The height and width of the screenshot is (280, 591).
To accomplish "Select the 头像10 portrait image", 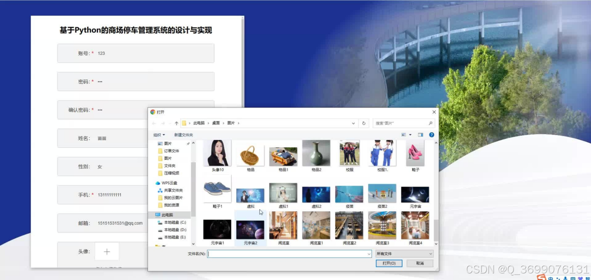I will [x=218, y=156].
